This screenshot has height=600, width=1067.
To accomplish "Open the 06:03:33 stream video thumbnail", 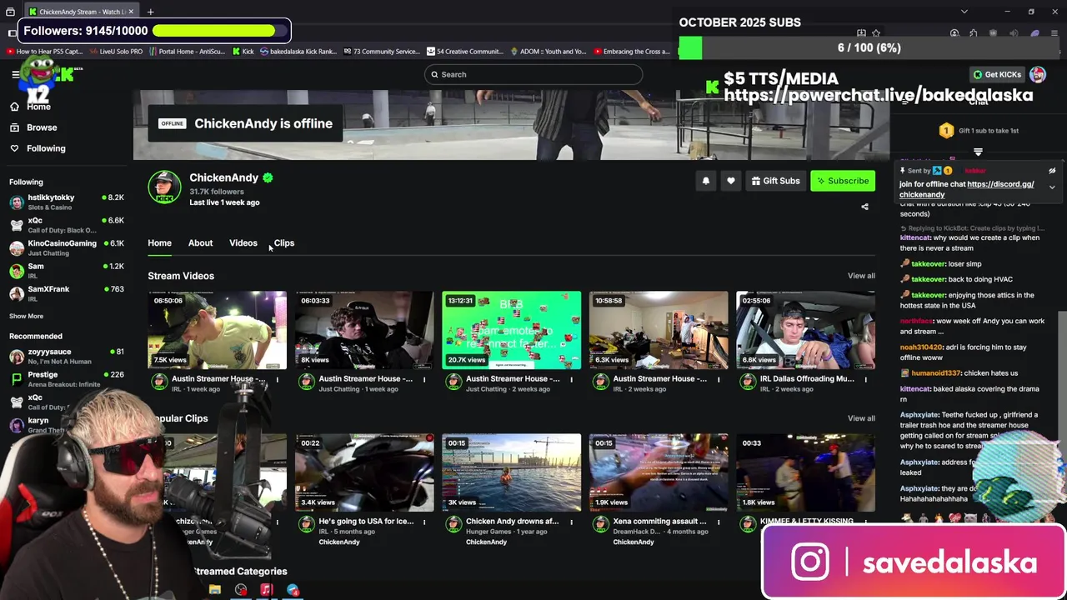I will pyautogui.click(x=364, y=330).
